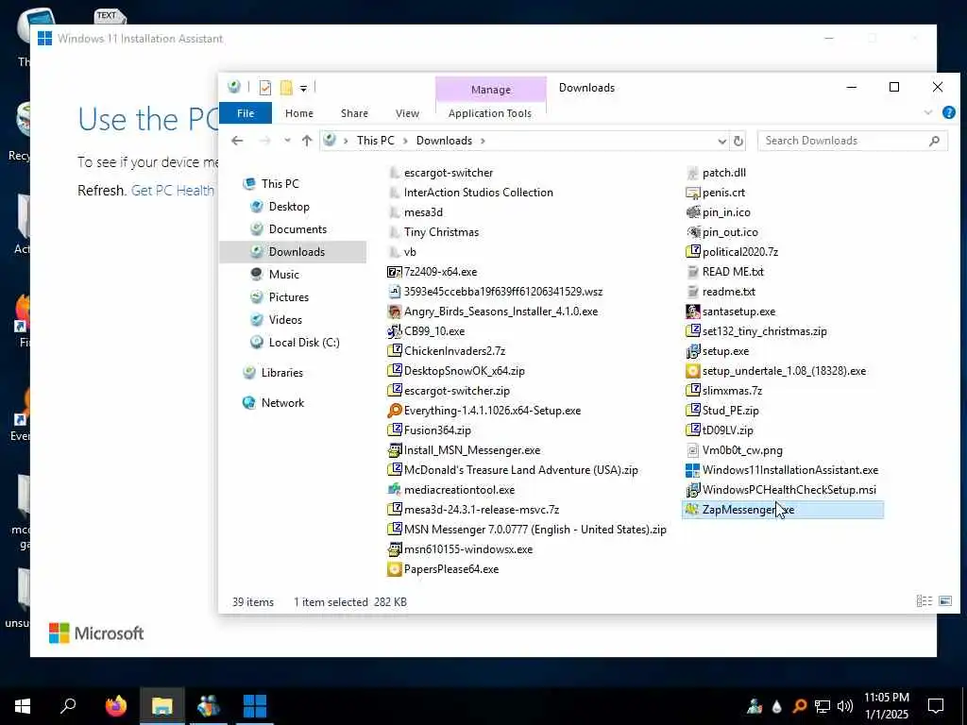Screen dimensions: 967x725
Task: Click the chevron after Downloads in breadcrumb
Action: click(x=483, y=142)
